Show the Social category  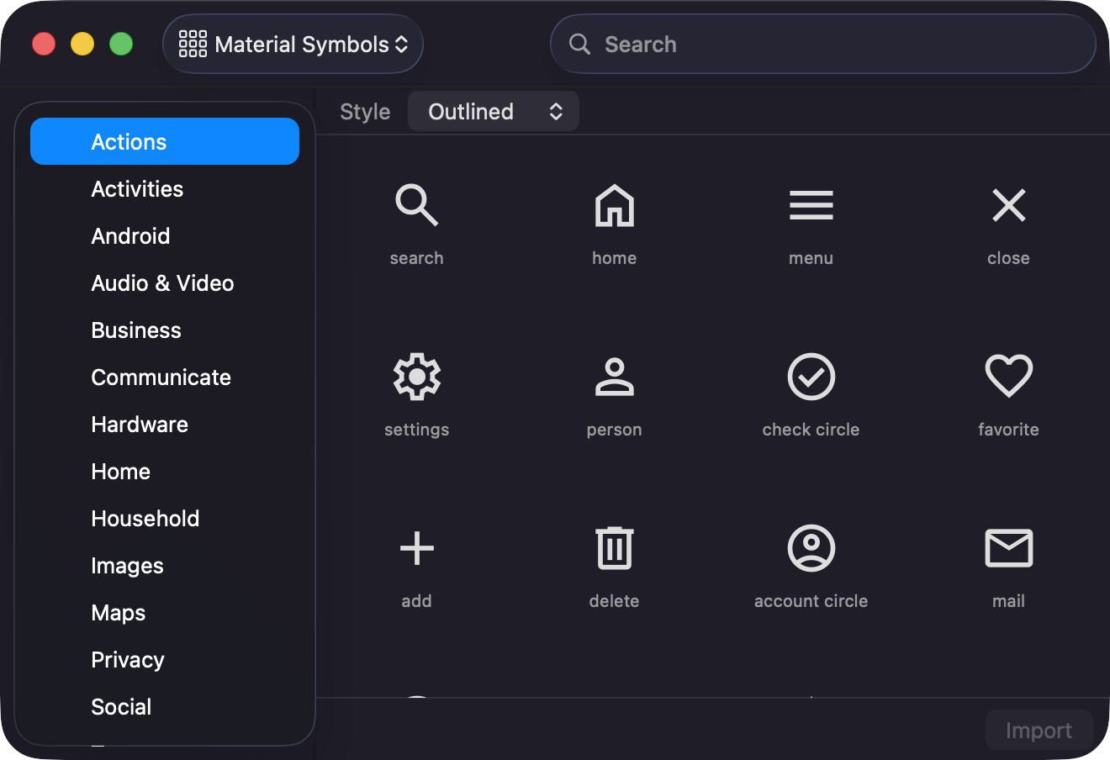point(165,706)
